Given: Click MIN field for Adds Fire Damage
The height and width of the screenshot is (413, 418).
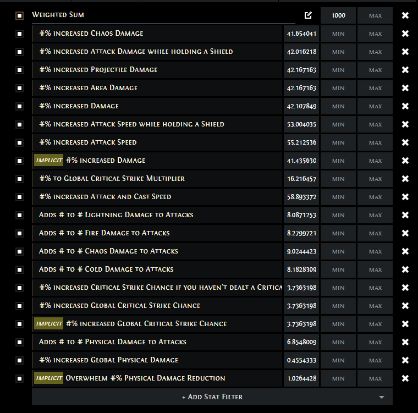Looking at the screenshot, I should [x=338, y=233].
